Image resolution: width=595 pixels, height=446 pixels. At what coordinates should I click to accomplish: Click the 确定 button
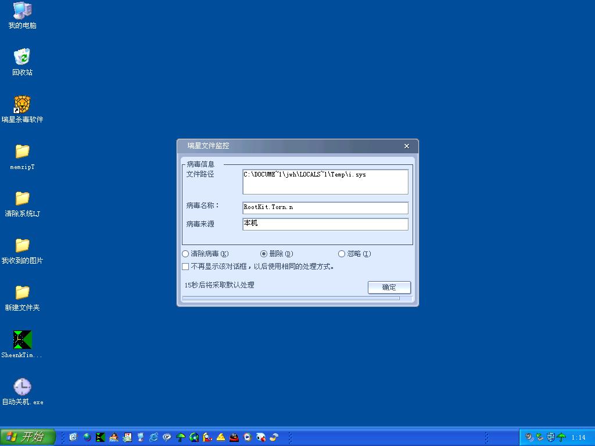point(389,287)
